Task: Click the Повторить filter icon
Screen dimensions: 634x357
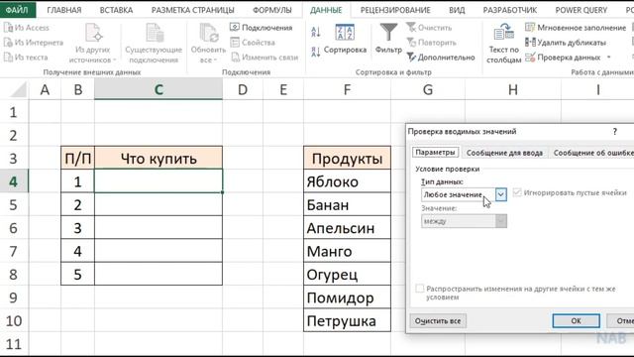Action: tap(411, 42)
